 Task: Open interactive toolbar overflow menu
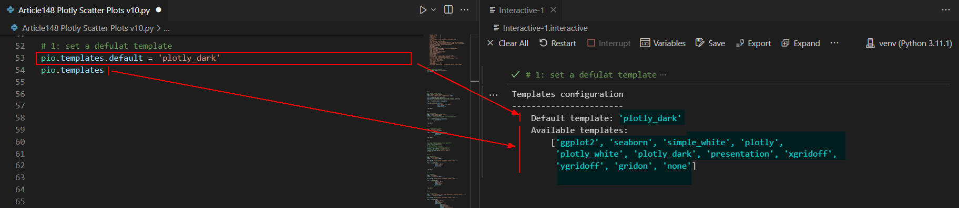[x=834, y=43]
